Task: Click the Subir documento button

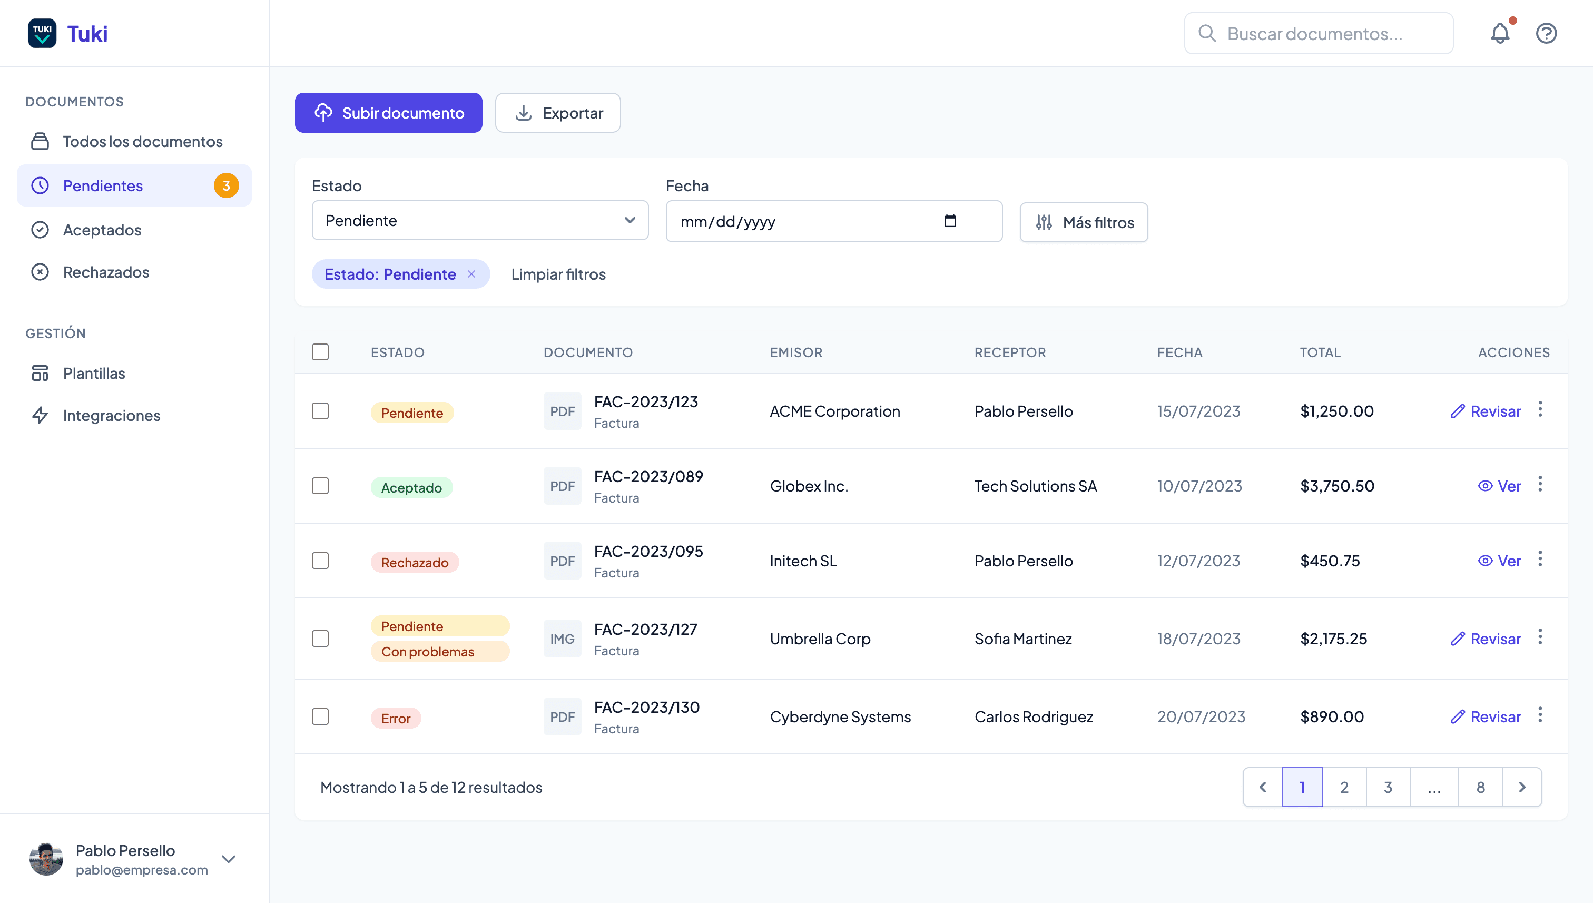Action: (x=388, y=112)
